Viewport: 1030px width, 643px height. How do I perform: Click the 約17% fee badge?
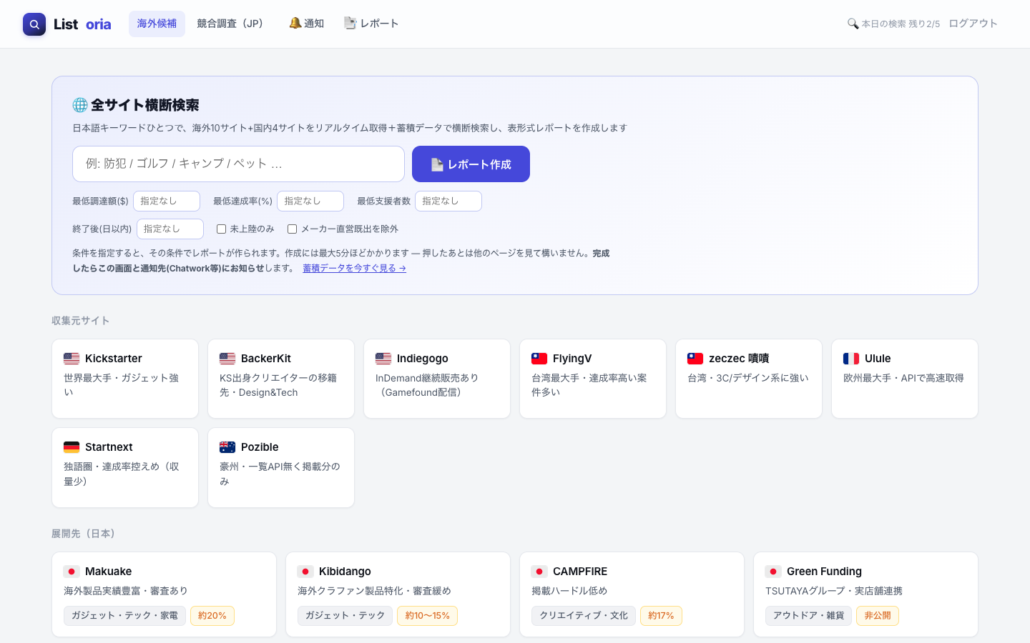pos(661,616)
